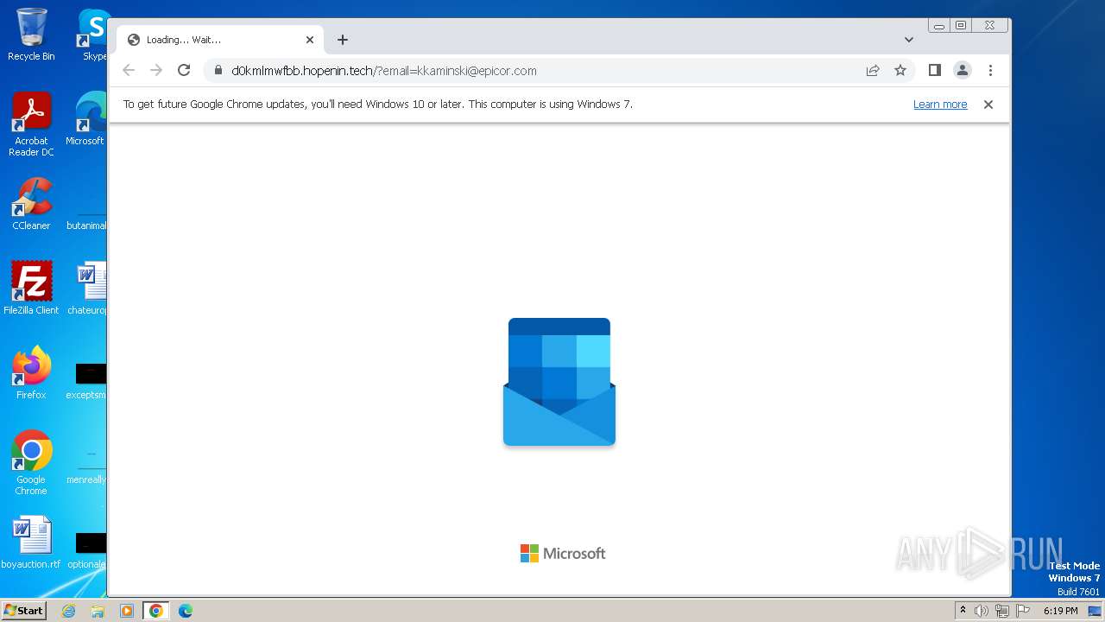
Task: Open a new tab
Action: coord(343,40)
